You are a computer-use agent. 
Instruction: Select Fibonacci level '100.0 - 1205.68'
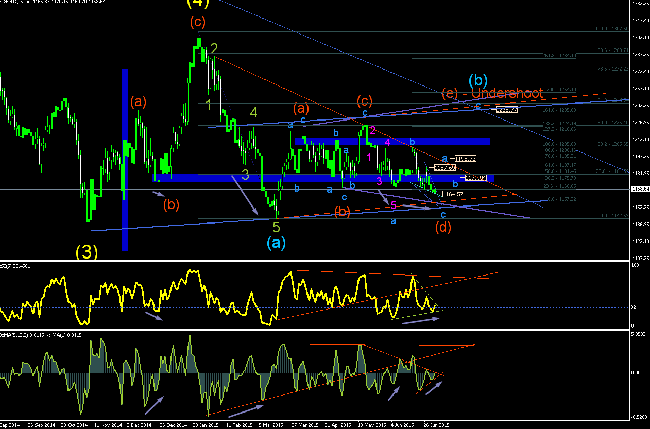(x=559, y=144)
